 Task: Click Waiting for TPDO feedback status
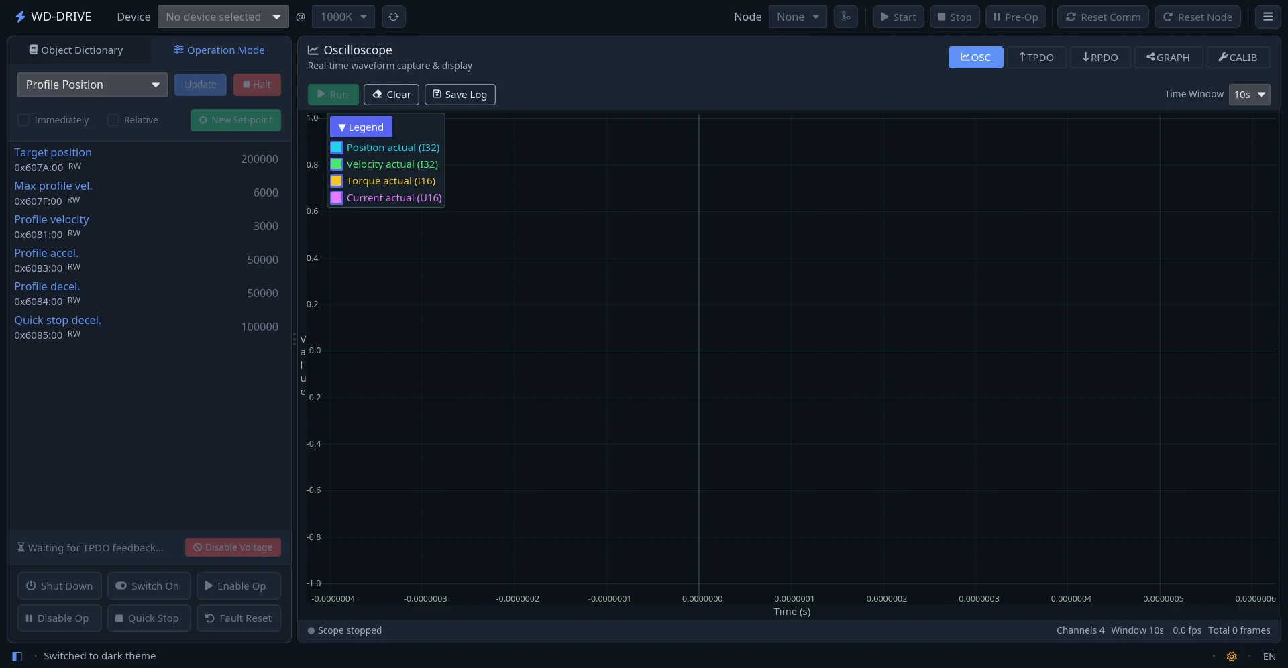[91, 548]
